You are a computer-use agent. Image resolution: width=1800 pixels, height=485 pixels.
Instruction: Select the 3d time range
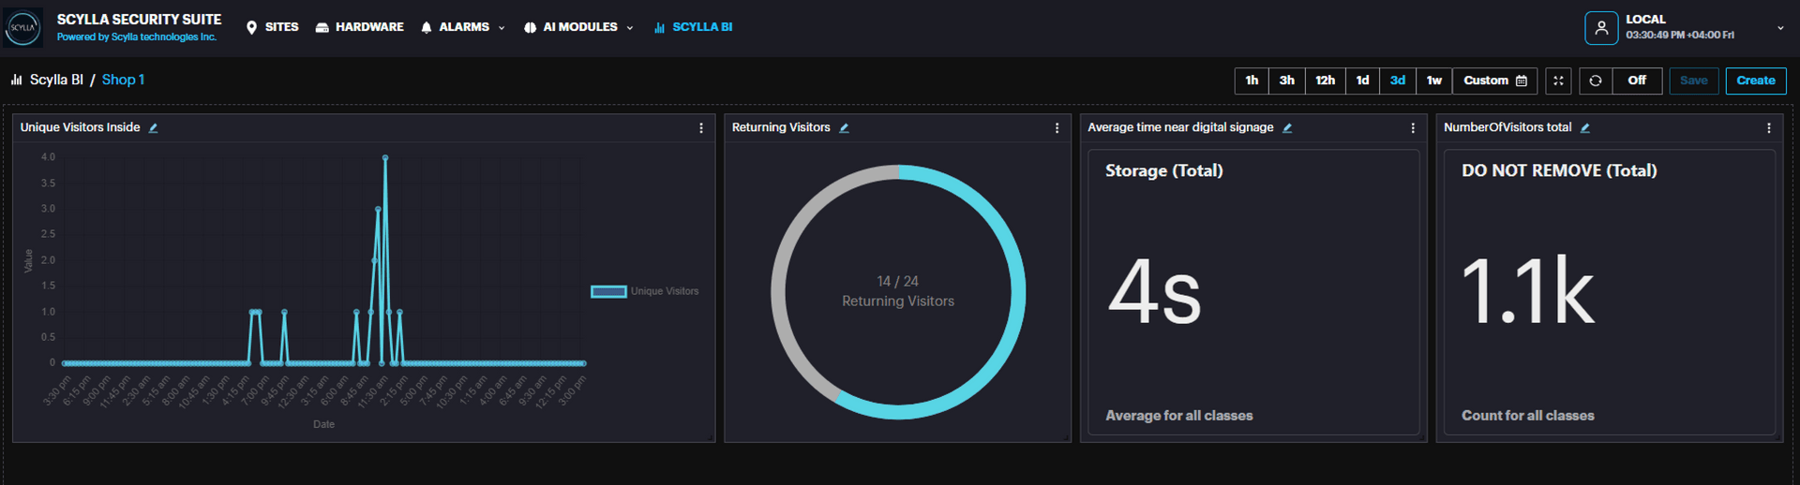pos(1397,81)
